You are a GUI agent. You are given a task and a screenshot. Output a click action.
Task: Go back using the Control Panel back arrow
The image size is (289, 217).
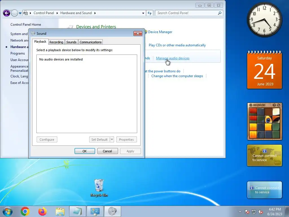click(x=6, y=13)
